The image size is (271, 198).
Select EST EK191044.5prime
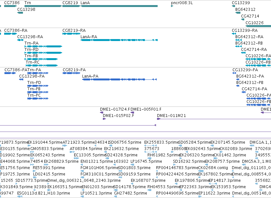(x=29, y=146)
